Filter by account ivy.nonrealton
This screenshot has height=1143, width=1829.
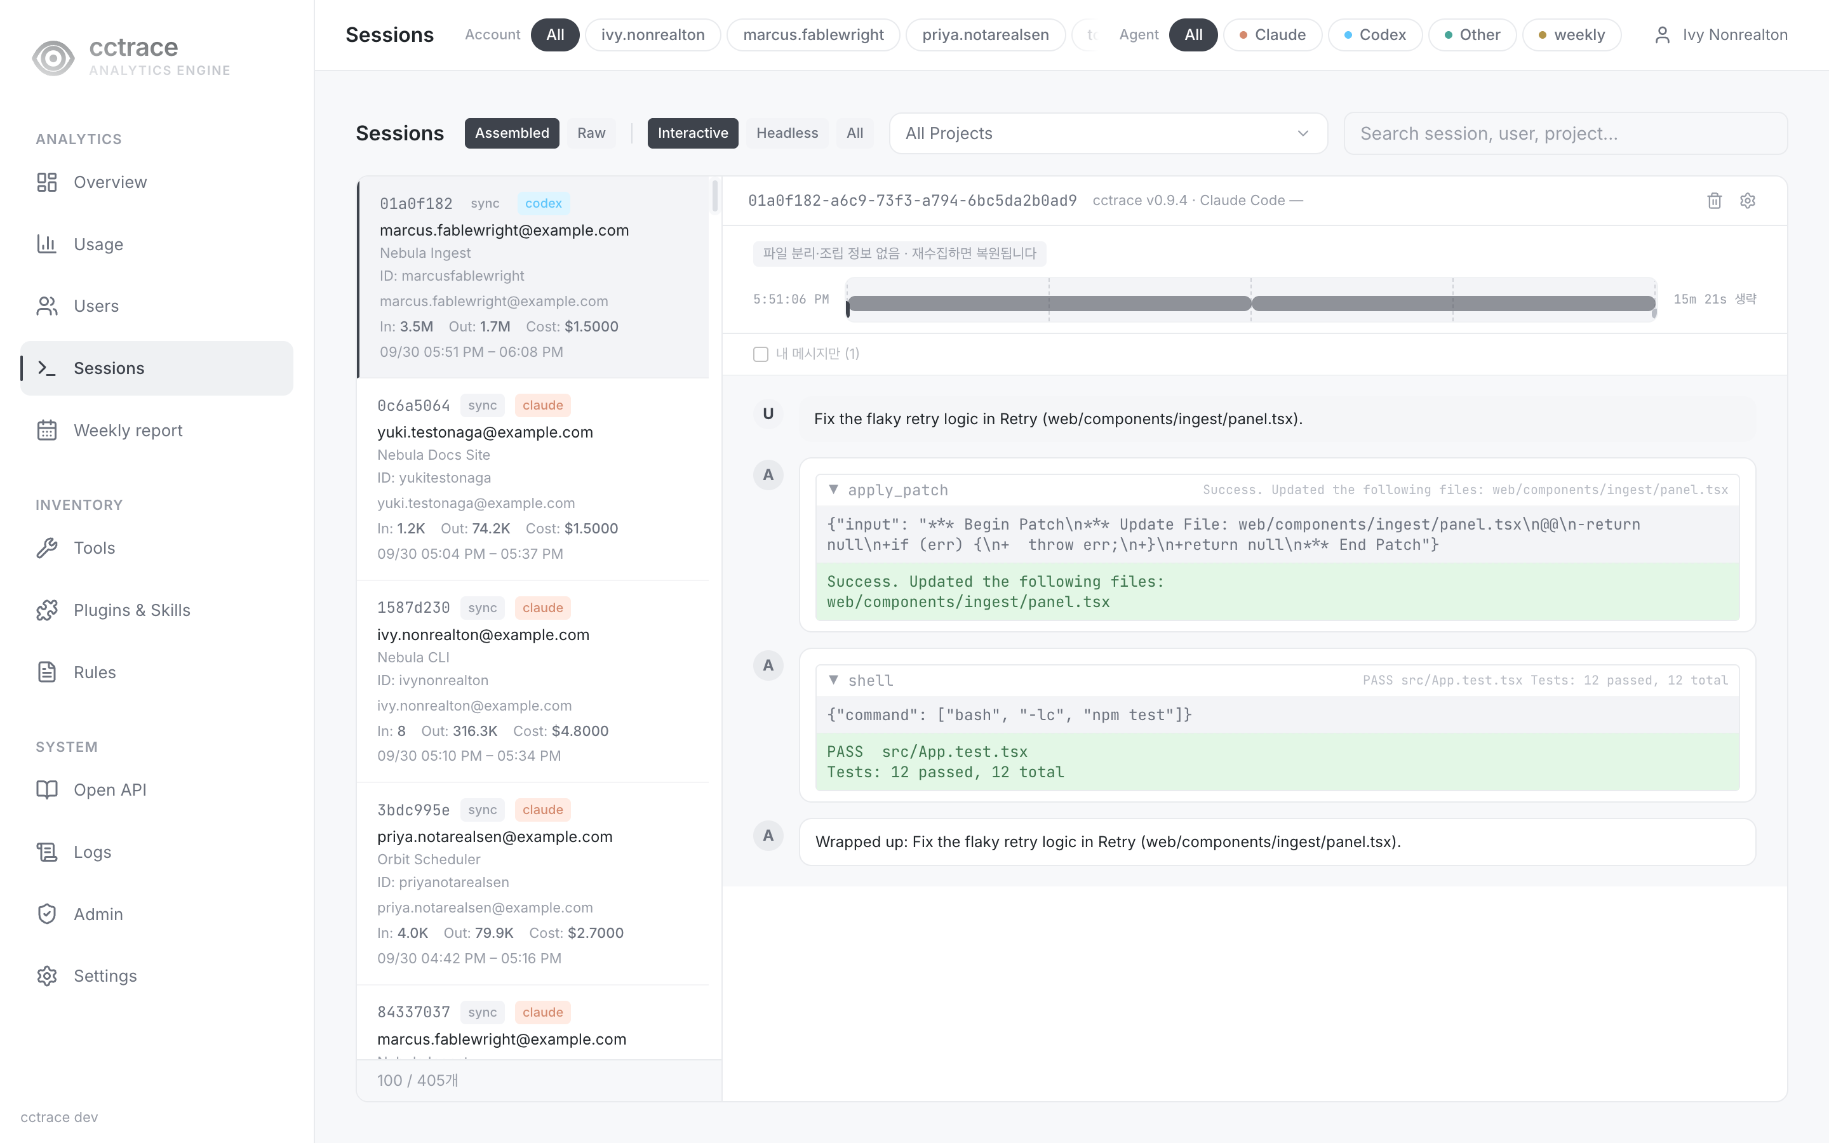click(x=653, y=35)
